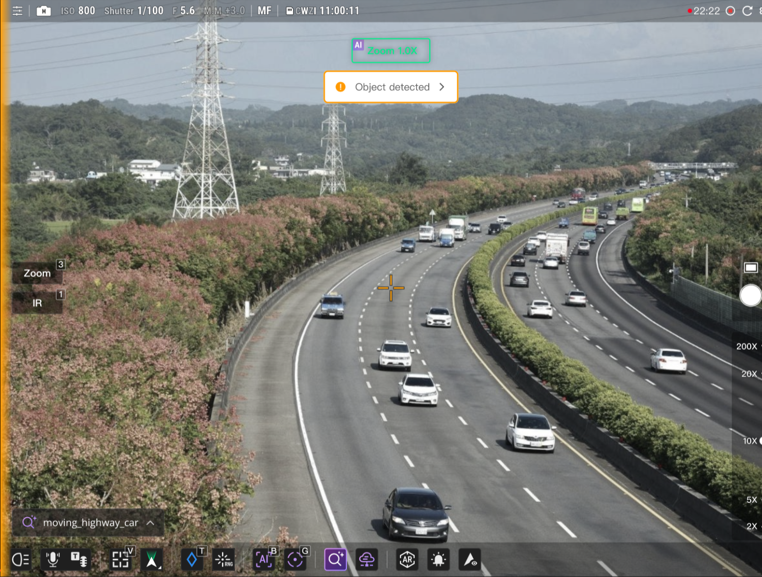Click the AI bounding box tool marked B
This screenshot has width=762, height=577.
pyautogui.click(x=264, y=559)
